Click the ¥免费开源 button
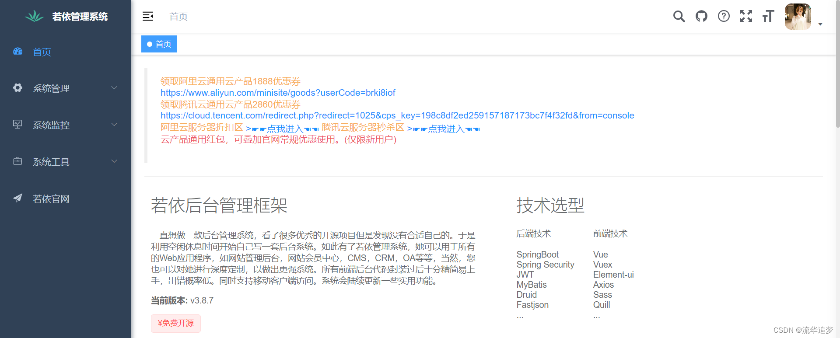The width and height of the screenshot is (840, 338). [x=176, y=323]
